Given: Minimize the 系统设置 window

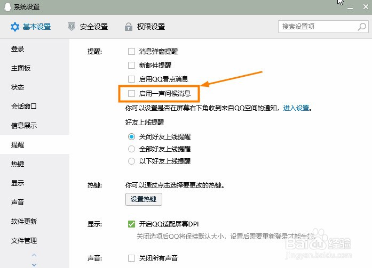Looking at the screenshot, I should point(350,7).
